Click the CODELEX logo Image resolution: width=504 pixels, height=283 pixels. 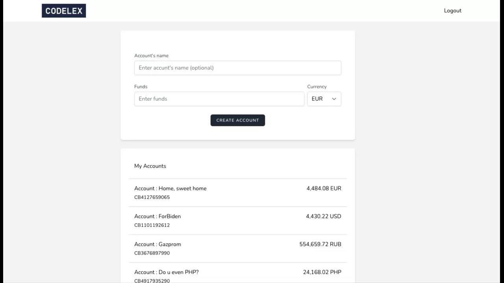coord(64,11)
